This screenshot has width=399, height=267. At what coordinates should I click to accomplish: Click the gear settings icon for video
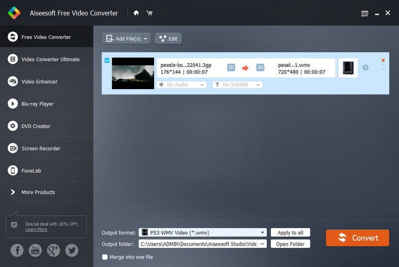coord(366,68)
